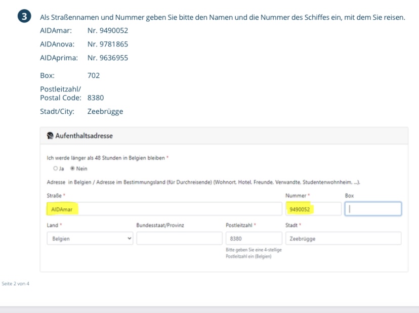Click the AIDAnova ship number 9781865

pyautogui.click(x=107, y=44)
